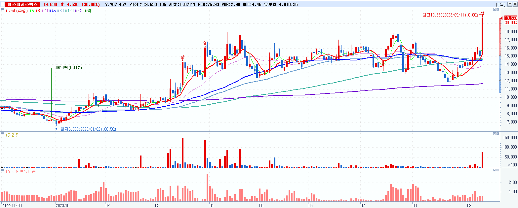Image resolution: width=518 pixels, height=208 pixels.
Task: Click the 배당락(0.00%) annotation label
Action: point(69,68)
